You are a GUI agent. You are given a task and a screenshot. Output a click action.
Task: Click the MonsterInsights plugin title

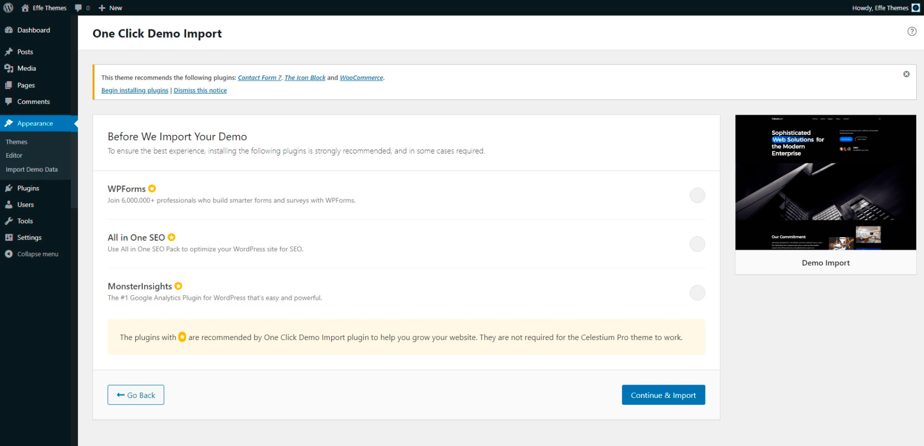[x=140, y=286]
